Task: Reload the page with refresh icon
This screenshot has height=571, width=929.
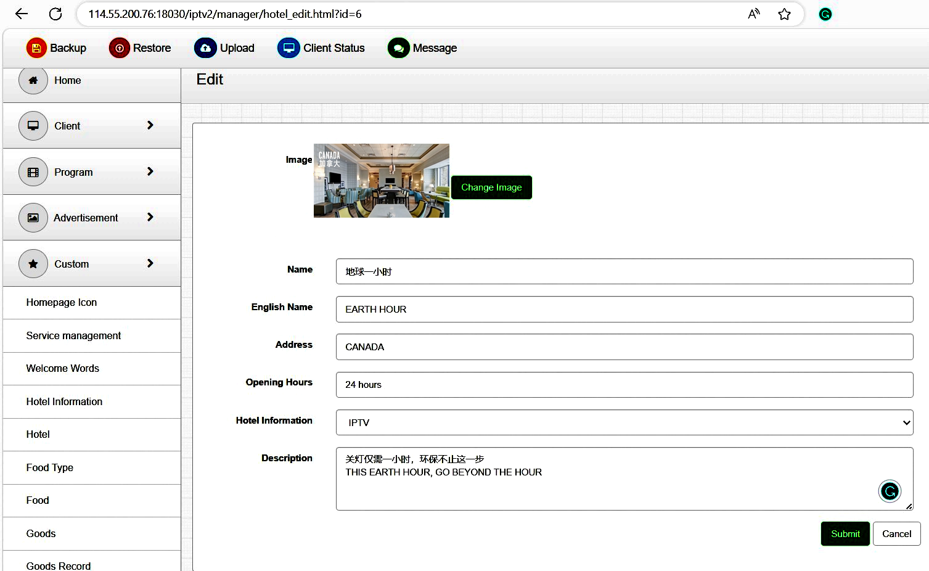Action: coord(55,14)
